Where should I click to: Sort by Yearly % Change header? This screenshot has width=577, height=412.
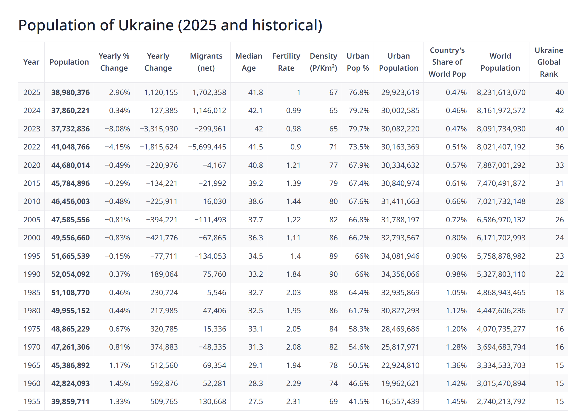click(114, 62)
